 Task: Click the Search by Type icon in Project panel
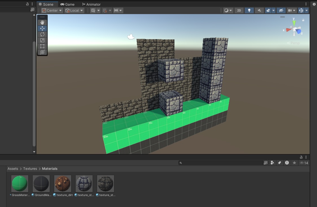[272, 163]
